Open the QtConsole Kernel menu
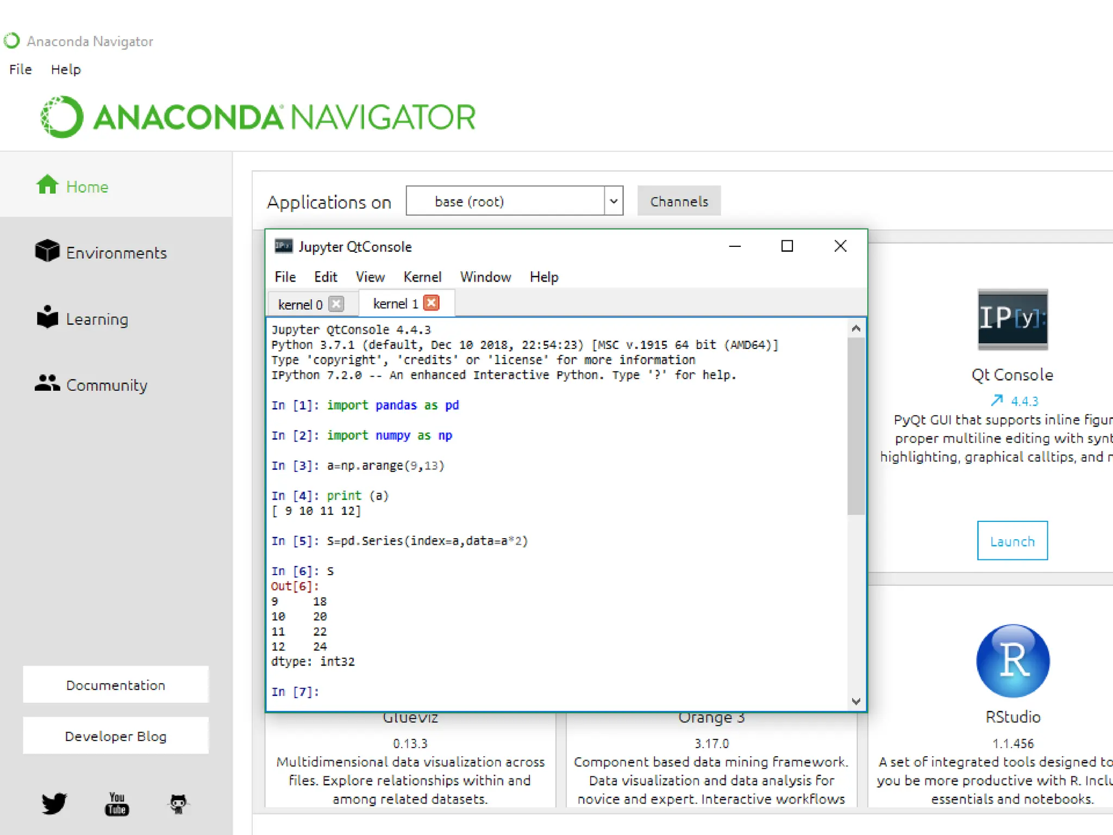Viewport: 1113px width, 835px height. click(422, 277)
